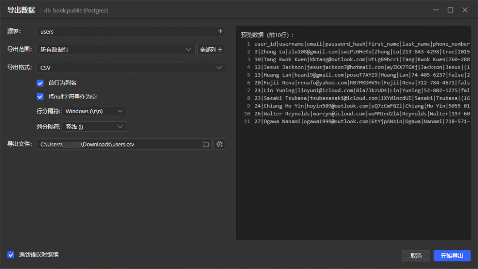Viewport: 478px width, 269px height.
Task: Open folder browse icon for export file
Action: point(206,144)
